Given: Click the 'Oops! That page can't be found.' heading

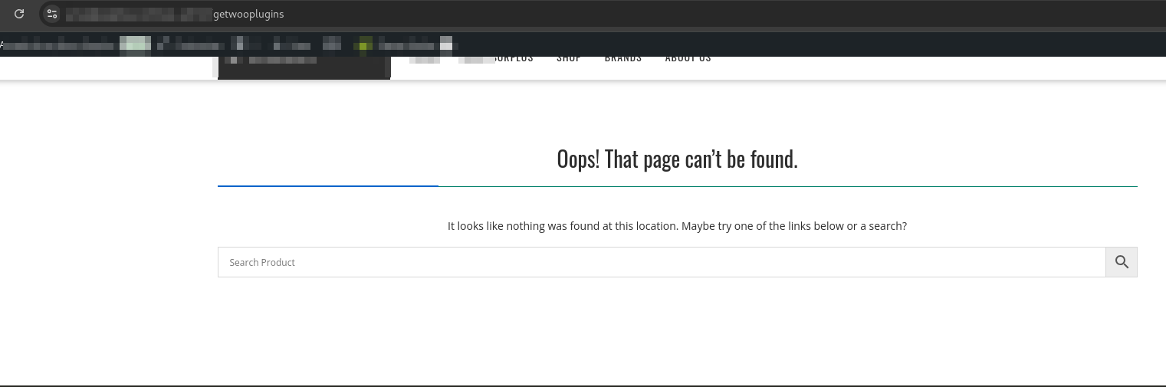Looking at the screenshot, I should [x=677, y=159].
